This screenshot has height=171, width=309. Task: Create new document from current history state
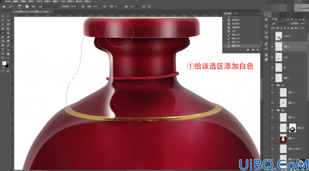point(248,50)
